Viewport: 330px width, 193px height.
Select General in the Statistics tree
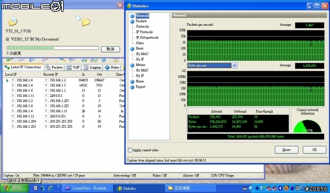pos(142,15)
